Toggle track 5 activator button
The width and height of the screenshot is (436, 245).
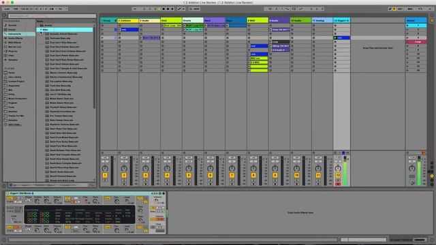(x=189, y=176)
